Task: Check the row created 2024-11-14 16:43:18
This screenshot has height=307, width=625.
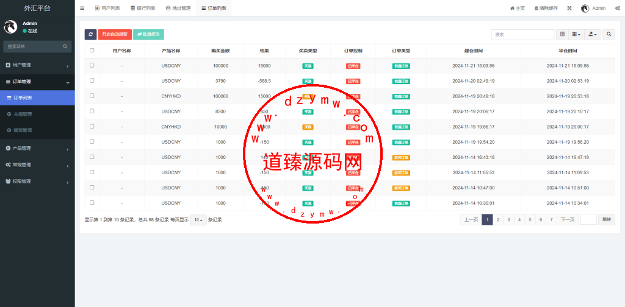Action: (92, 157)
